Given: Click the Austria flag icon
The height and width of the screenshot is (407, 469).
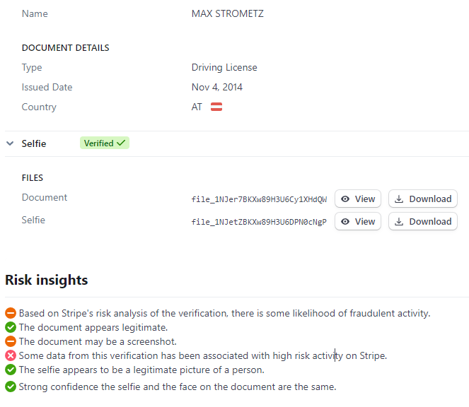Looking at the screenshot, I should 216,107.
